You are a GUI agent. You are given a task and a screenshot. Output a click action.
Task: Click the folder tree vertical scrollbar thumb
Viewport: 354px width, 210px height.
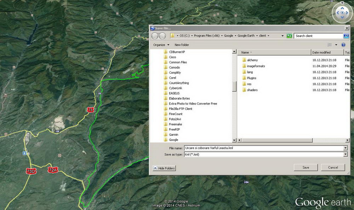coord(234,86)
